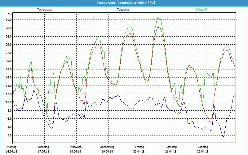Click the 12,0 y-axis value
The image size is (248, 155).
(x=9, y=94)
